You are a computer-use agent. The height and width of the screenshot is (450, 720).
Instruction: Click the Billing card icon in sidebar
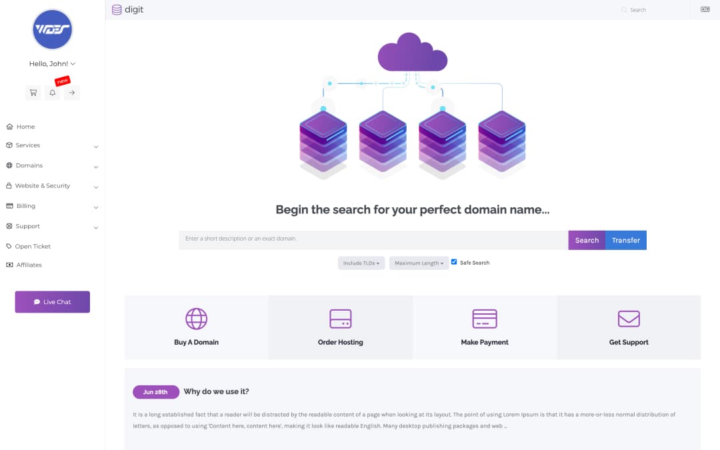click(9, 206)
